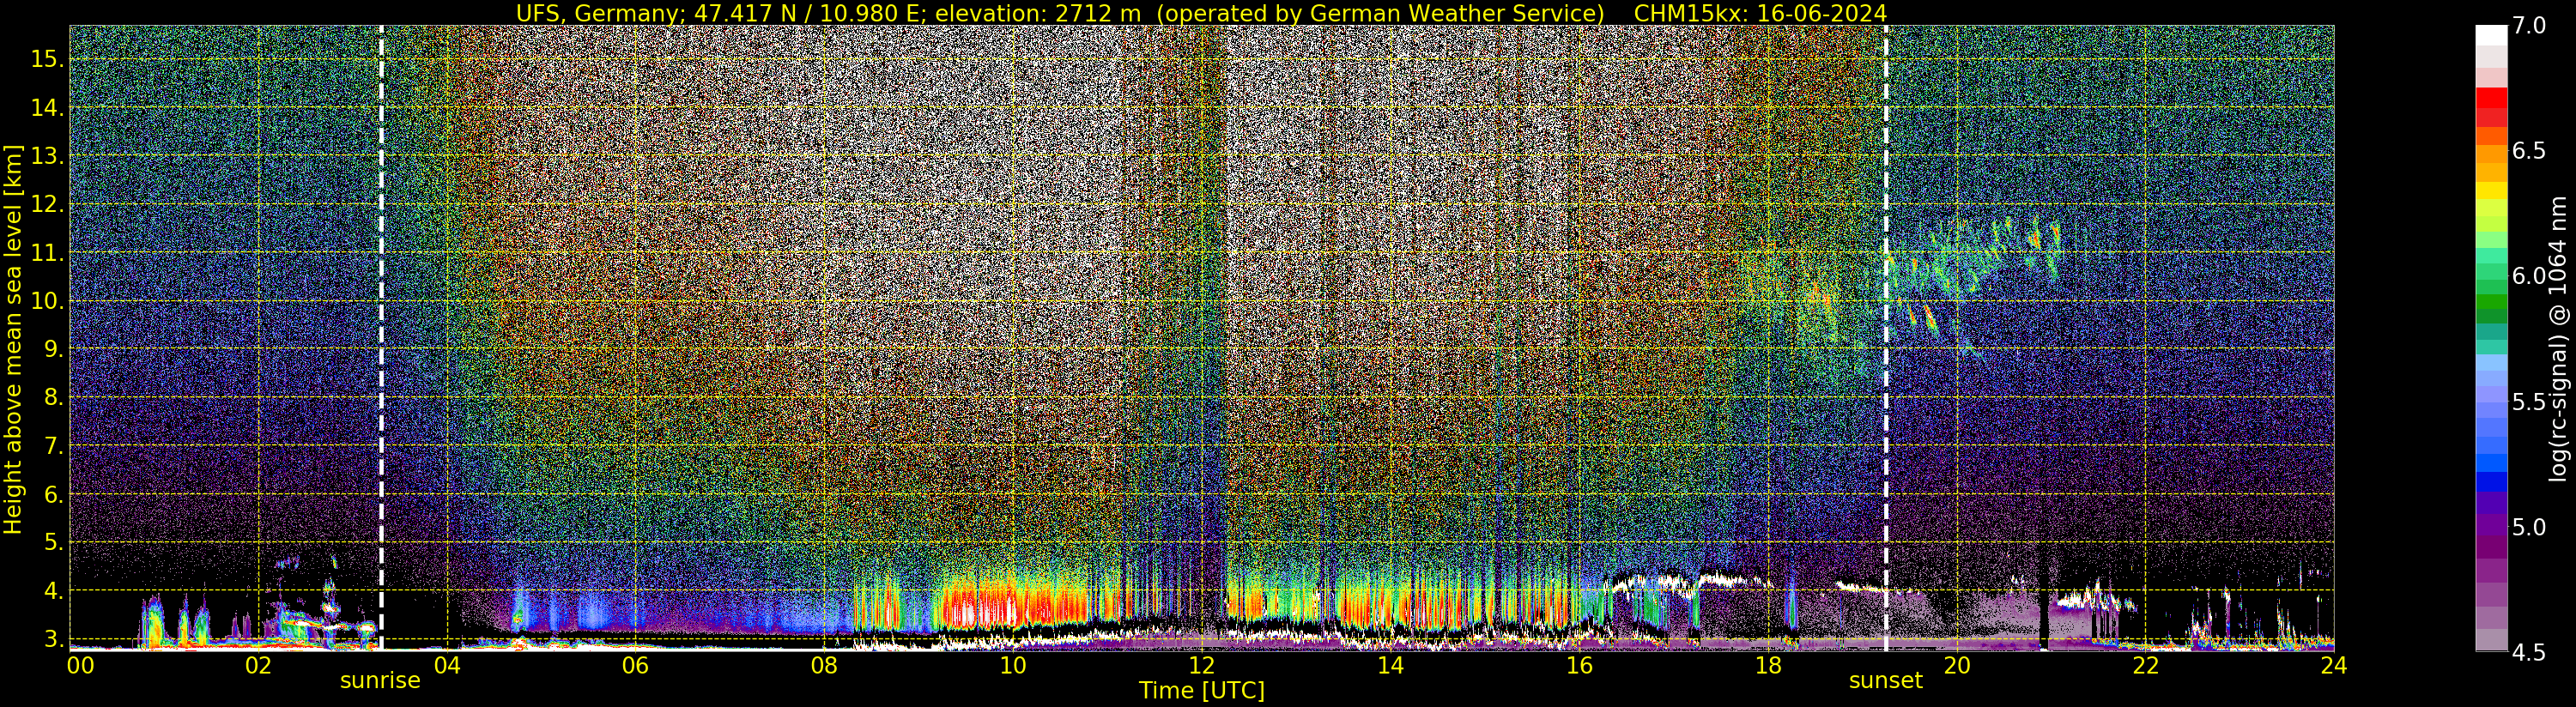
Task: Click the sunset label below the time axis
Action: point(1885,681)
